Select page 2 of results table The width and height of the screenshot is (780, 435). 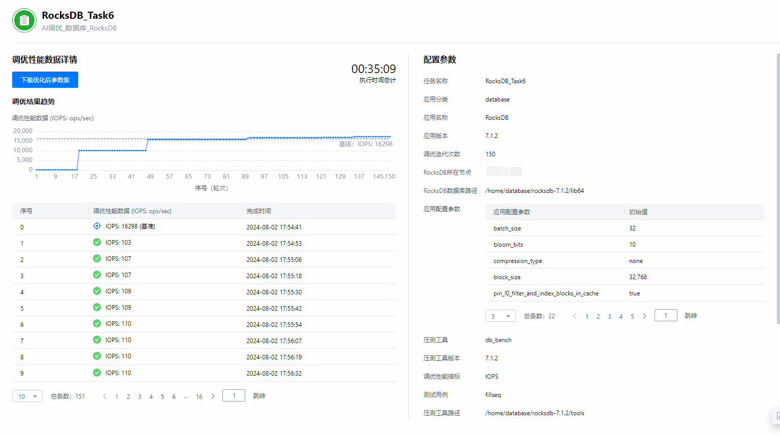pyautogui.click(x=128, y=397)
